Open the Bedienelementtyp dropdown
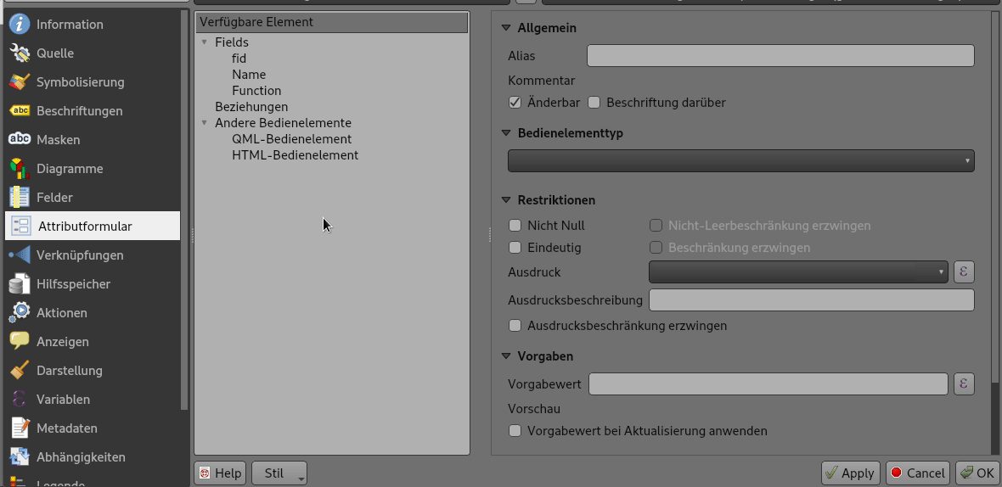This screenshot has width=1002, height=487. (x=740, y=161)
